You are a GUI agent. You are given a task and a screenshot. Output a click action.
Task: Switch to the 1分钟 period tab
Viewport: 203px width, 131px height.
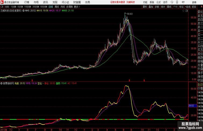[x=13, y=7]
